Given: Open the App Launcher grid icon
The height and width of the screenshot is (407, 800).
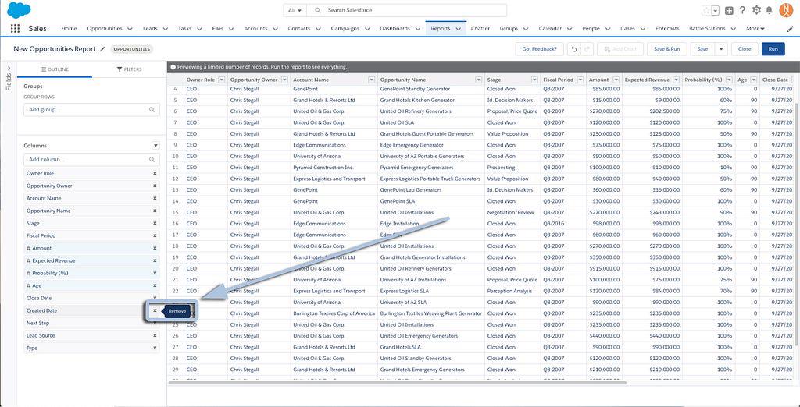Looking at the screenshot, I should pos(15,29).
